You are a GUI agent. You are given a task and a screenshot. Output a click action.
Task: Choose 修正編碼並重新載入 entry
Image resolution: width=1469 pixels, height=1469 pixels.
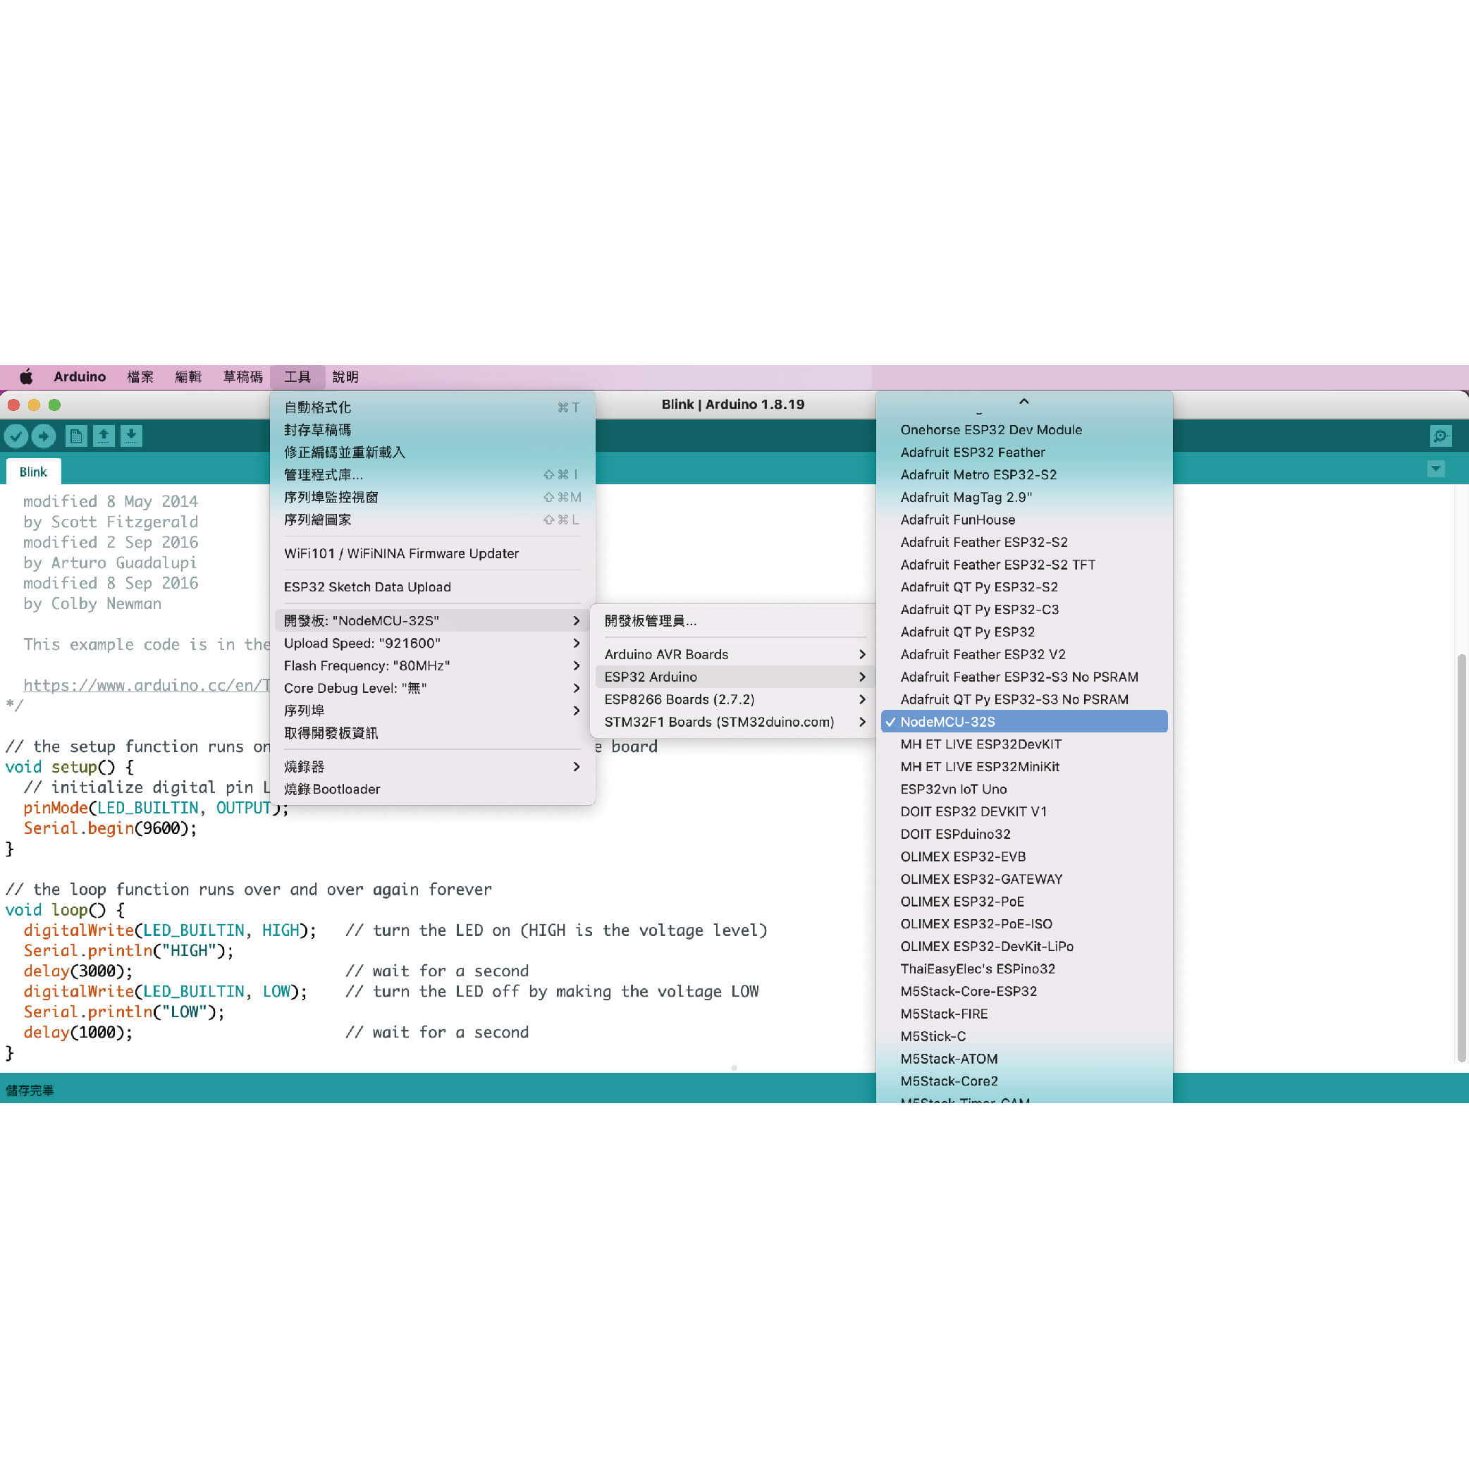(x=431, y=453)
